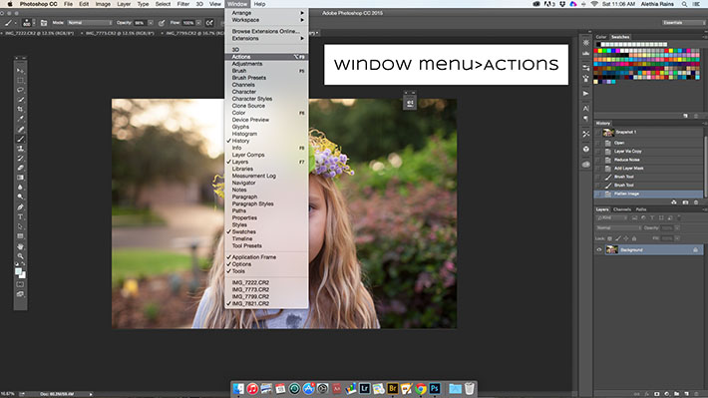This screenshot has width=708, height=398.
Task: Hide the Background layer eye icon
Action: tap(599, 249)
